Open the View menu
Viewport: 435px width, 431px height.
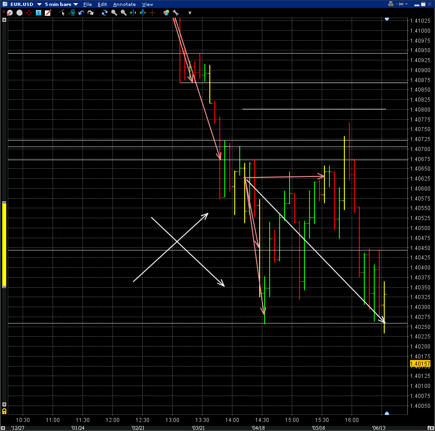click(147, 5)
